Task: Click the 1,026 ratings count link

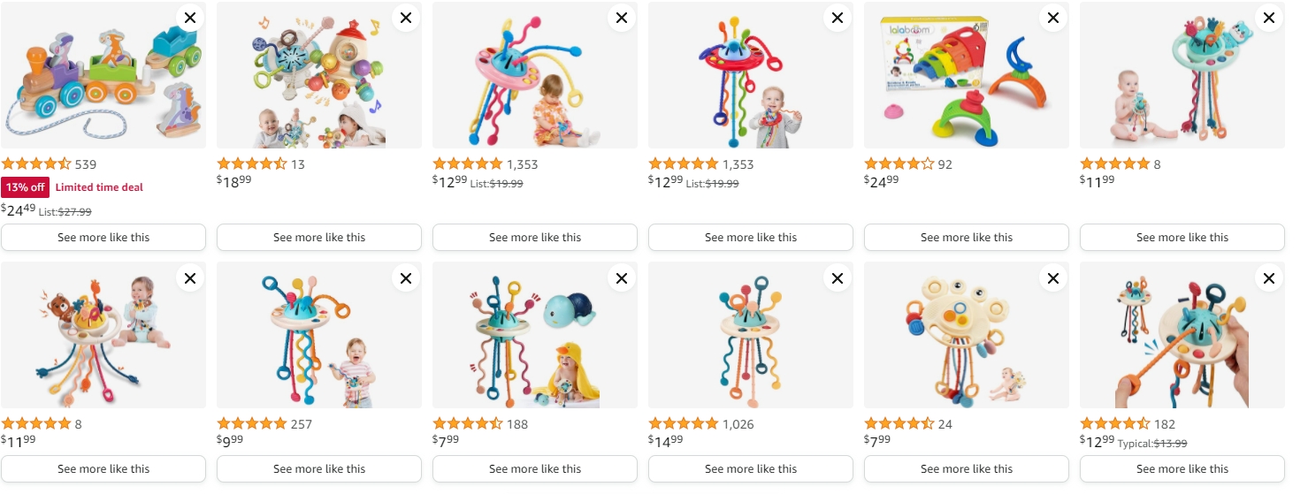Action: pyautogui.click(x=738, y=424)
